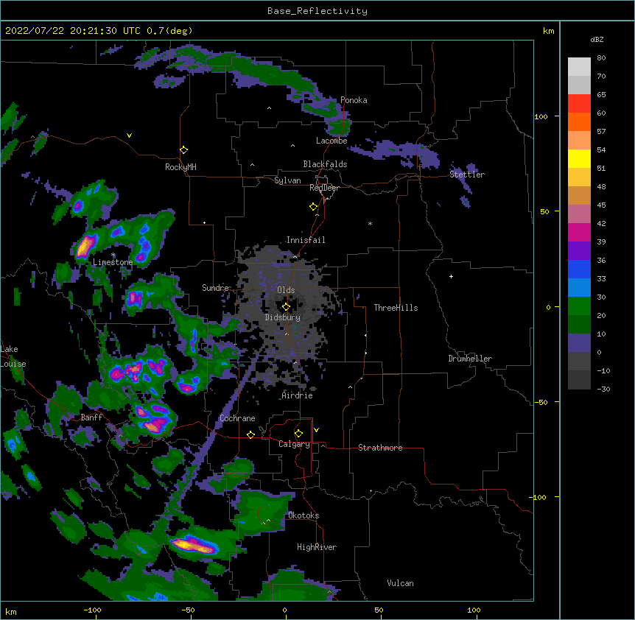The height and width of the screenshot is (620, 635).
Task: Click the white 80 dBZ legend swatch
Action: 579,67
